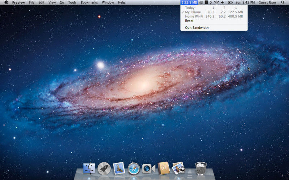Image resolution: width=289 pixels, height=180 pixels.
Task: Launch Launchpad rocket icon in Dock
Action: [x=104, y=168]
